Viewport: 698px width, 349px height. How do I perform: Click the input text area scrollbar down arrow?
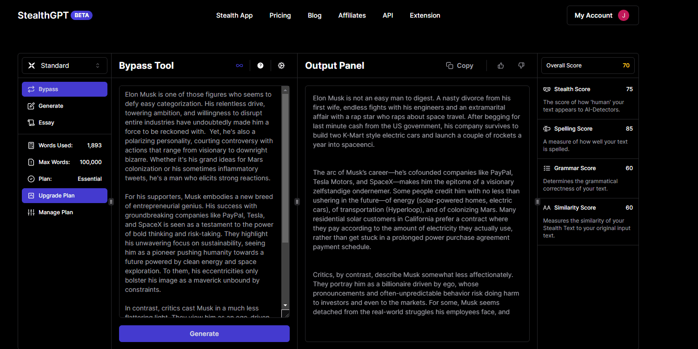point(286,305)
